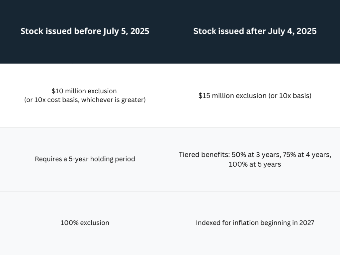
Task: Click the "July 4, 2025" date in header
Action: coord(295,31)
